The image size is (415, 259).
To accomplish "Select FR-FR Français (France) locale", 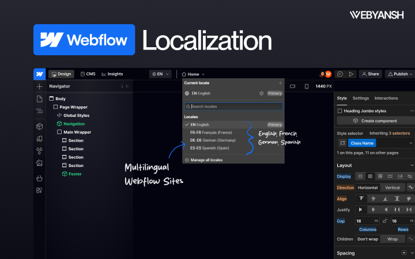I will point(233,132).
